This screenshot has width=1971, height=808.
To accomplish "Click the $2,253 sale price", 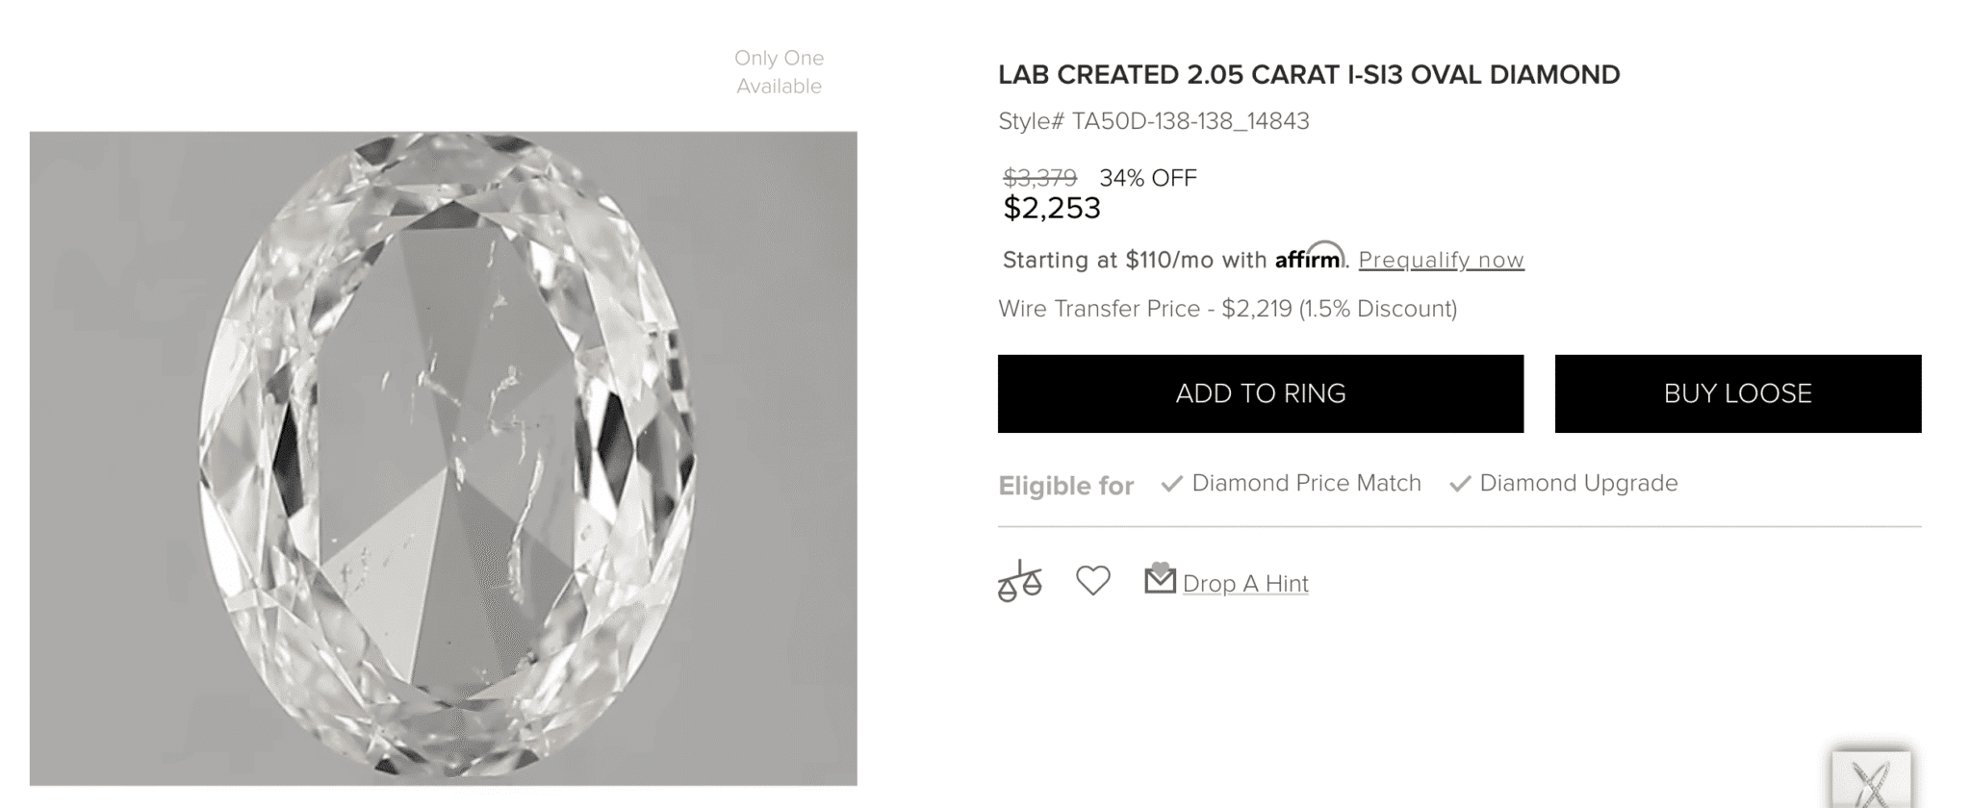I will coord(1052,208).
